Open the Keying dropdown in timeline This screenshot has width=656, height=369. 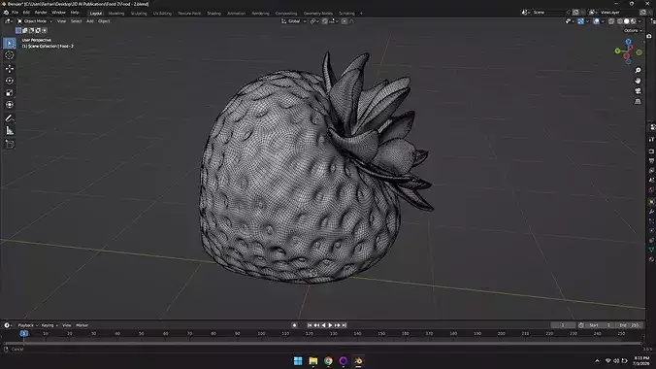pyautogui.click(x=49, y=325)
